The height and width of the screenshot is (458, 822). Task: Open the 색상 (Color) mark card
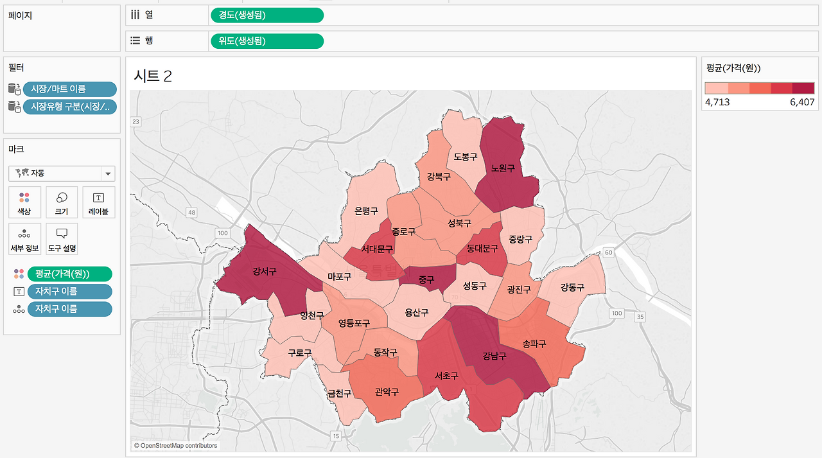pos(25,202)
